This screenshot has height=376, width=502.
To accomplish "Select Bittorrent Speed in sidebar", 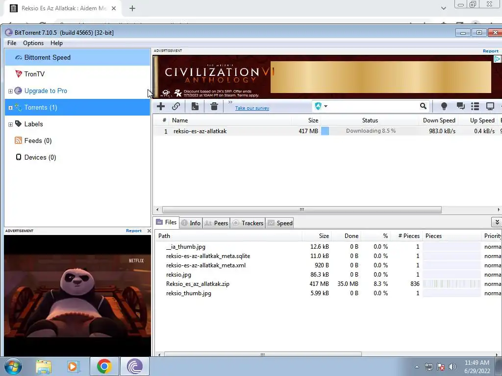I will click(x=77, y=58).
